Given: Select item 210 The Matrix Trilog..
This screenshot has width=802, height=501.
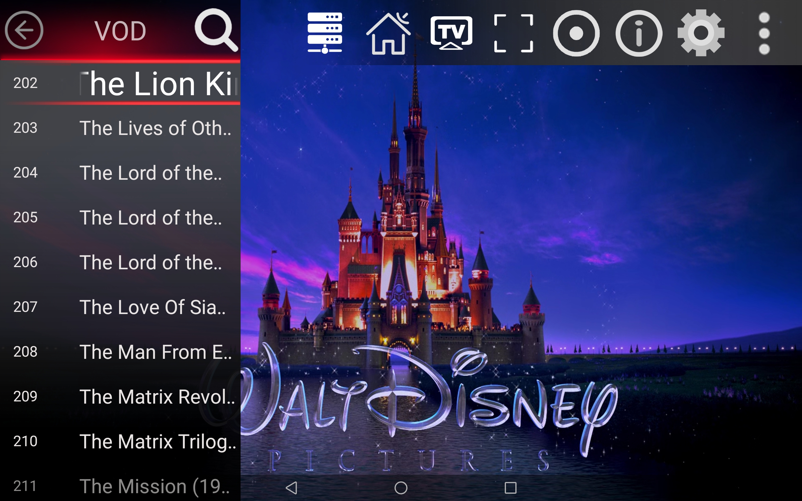Looking at the screenshot, I should 120,441.
